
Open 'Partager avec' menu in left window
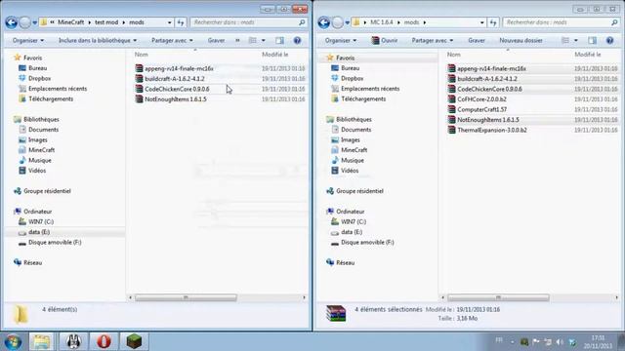(x=172, y=41)
